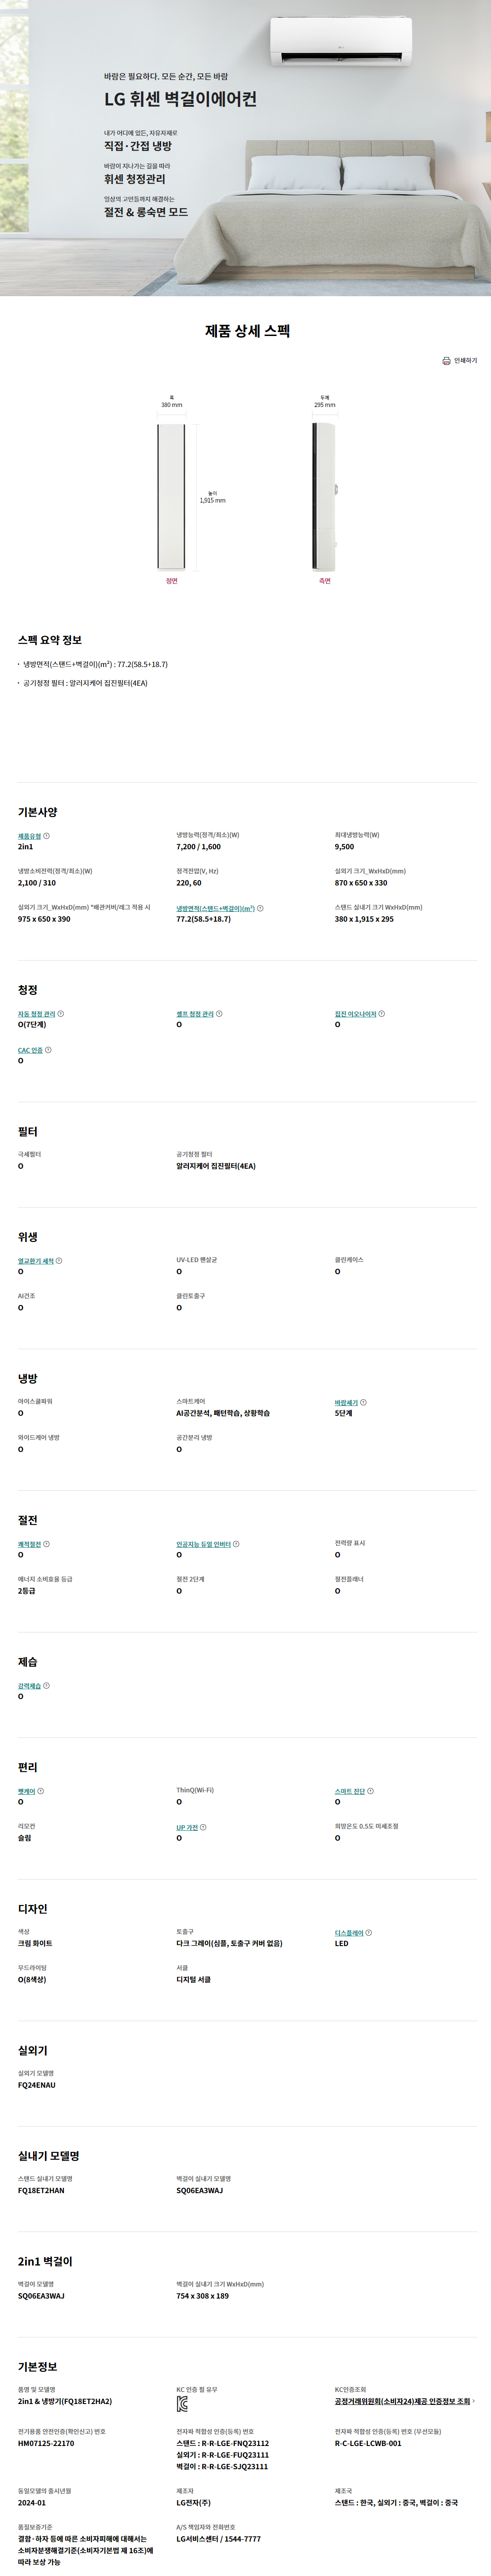This screenshot has width=491, height=2576.
Task: Click the 인쇄하기 printer icon
Action: click(x=446, y=361)
